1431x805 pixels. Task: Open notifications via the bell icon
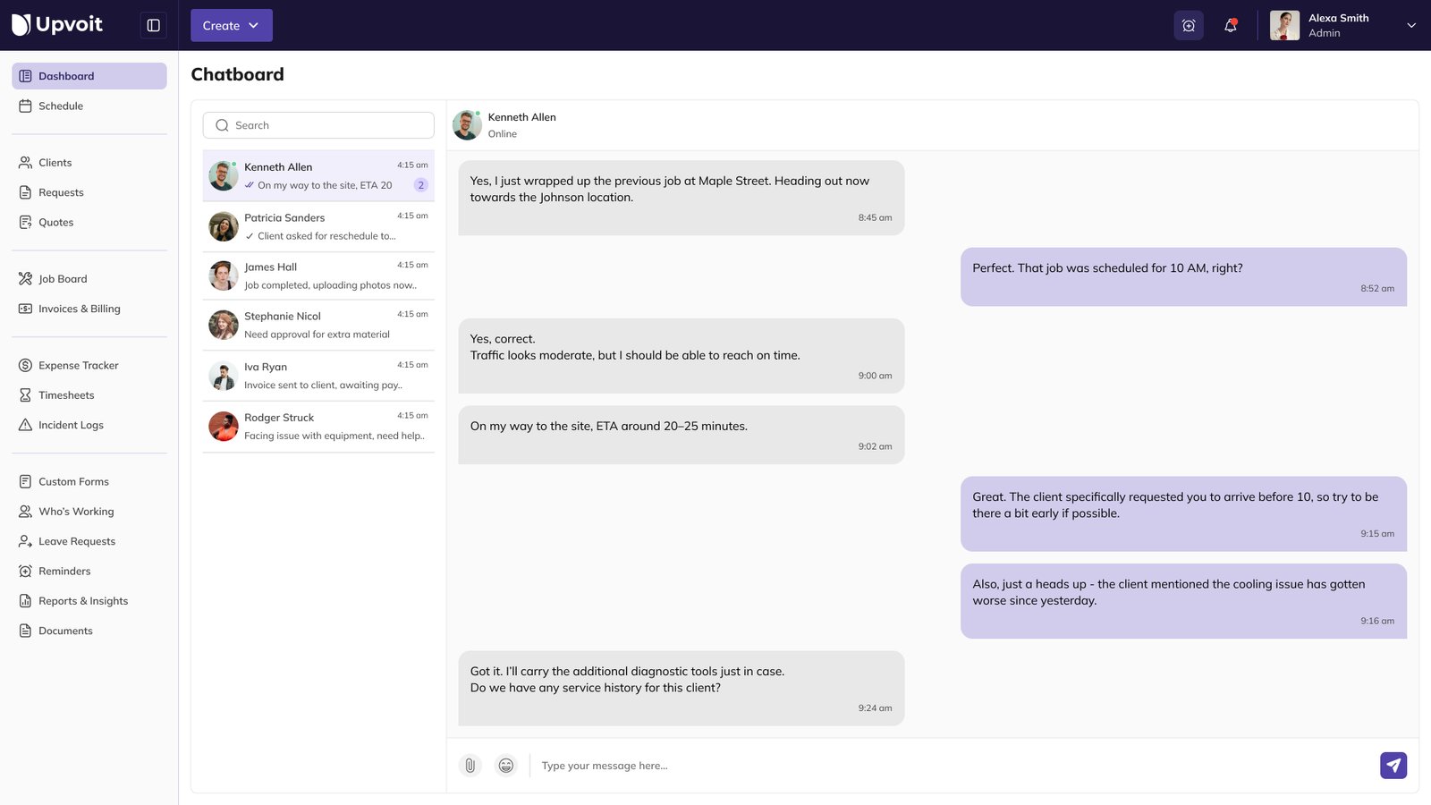click(x=1230, y=25)
